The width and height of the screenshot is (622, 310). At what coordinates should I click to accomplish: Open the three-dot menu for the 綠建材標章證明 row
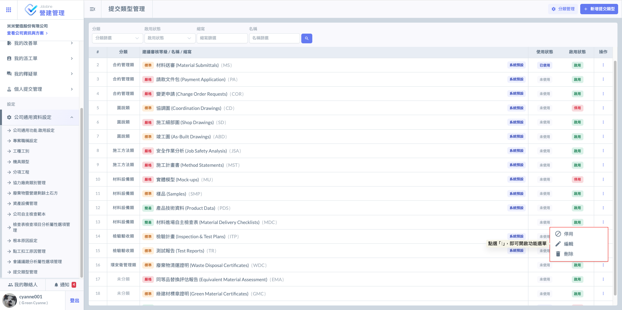click(x=603, y=294)
